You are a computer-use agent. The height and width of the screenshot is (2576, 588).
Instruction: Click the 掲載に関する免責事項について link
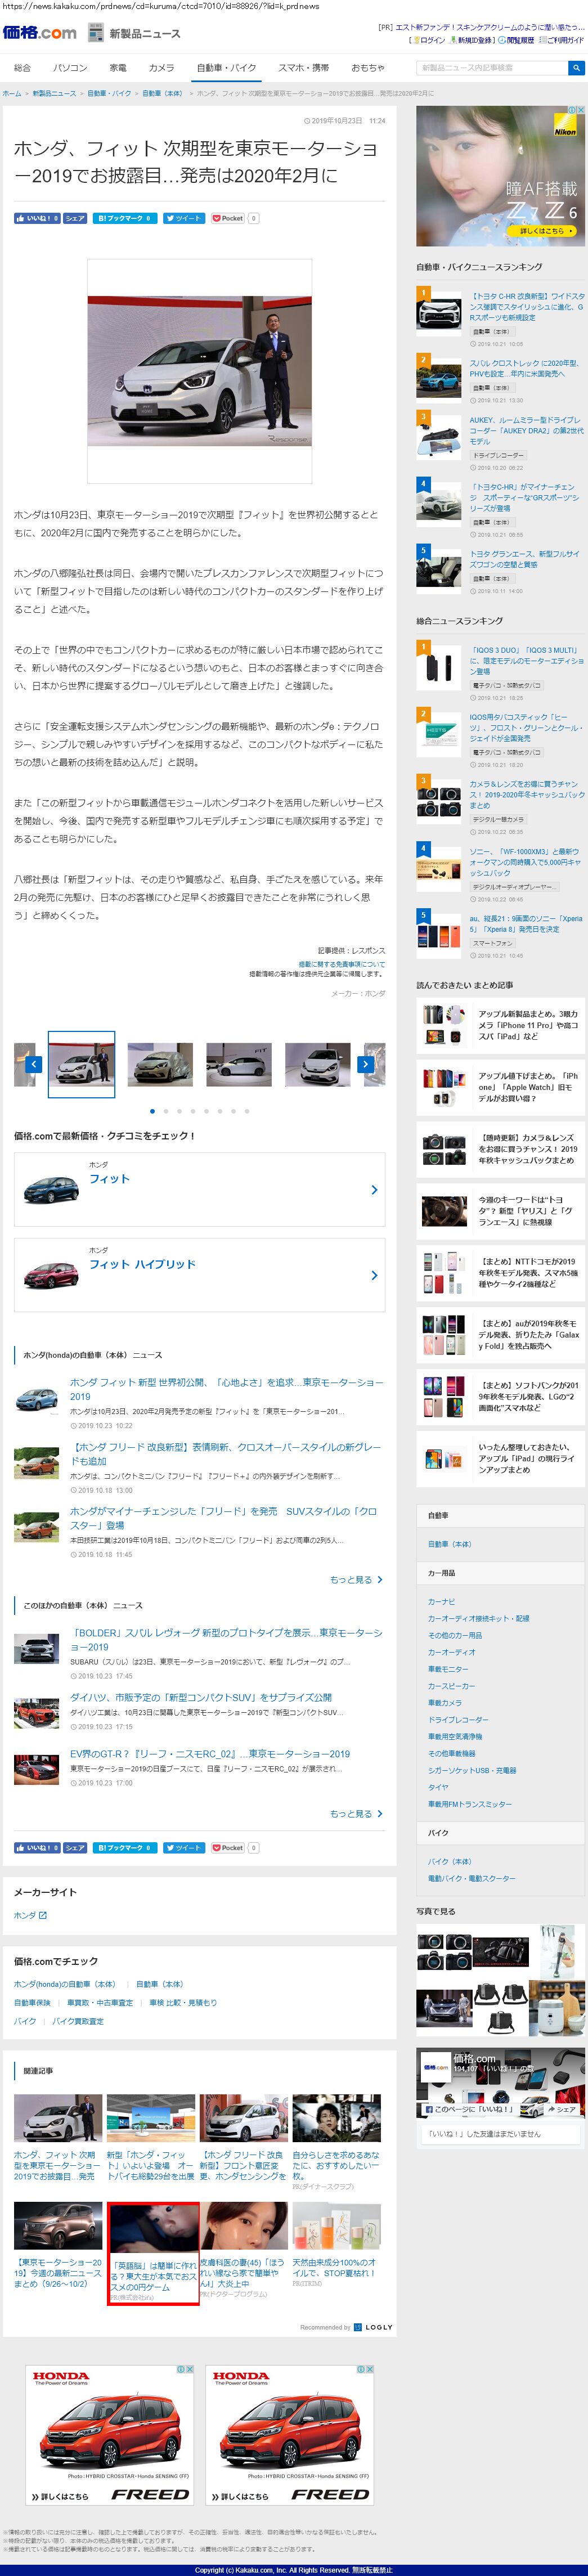pos(341,964)
